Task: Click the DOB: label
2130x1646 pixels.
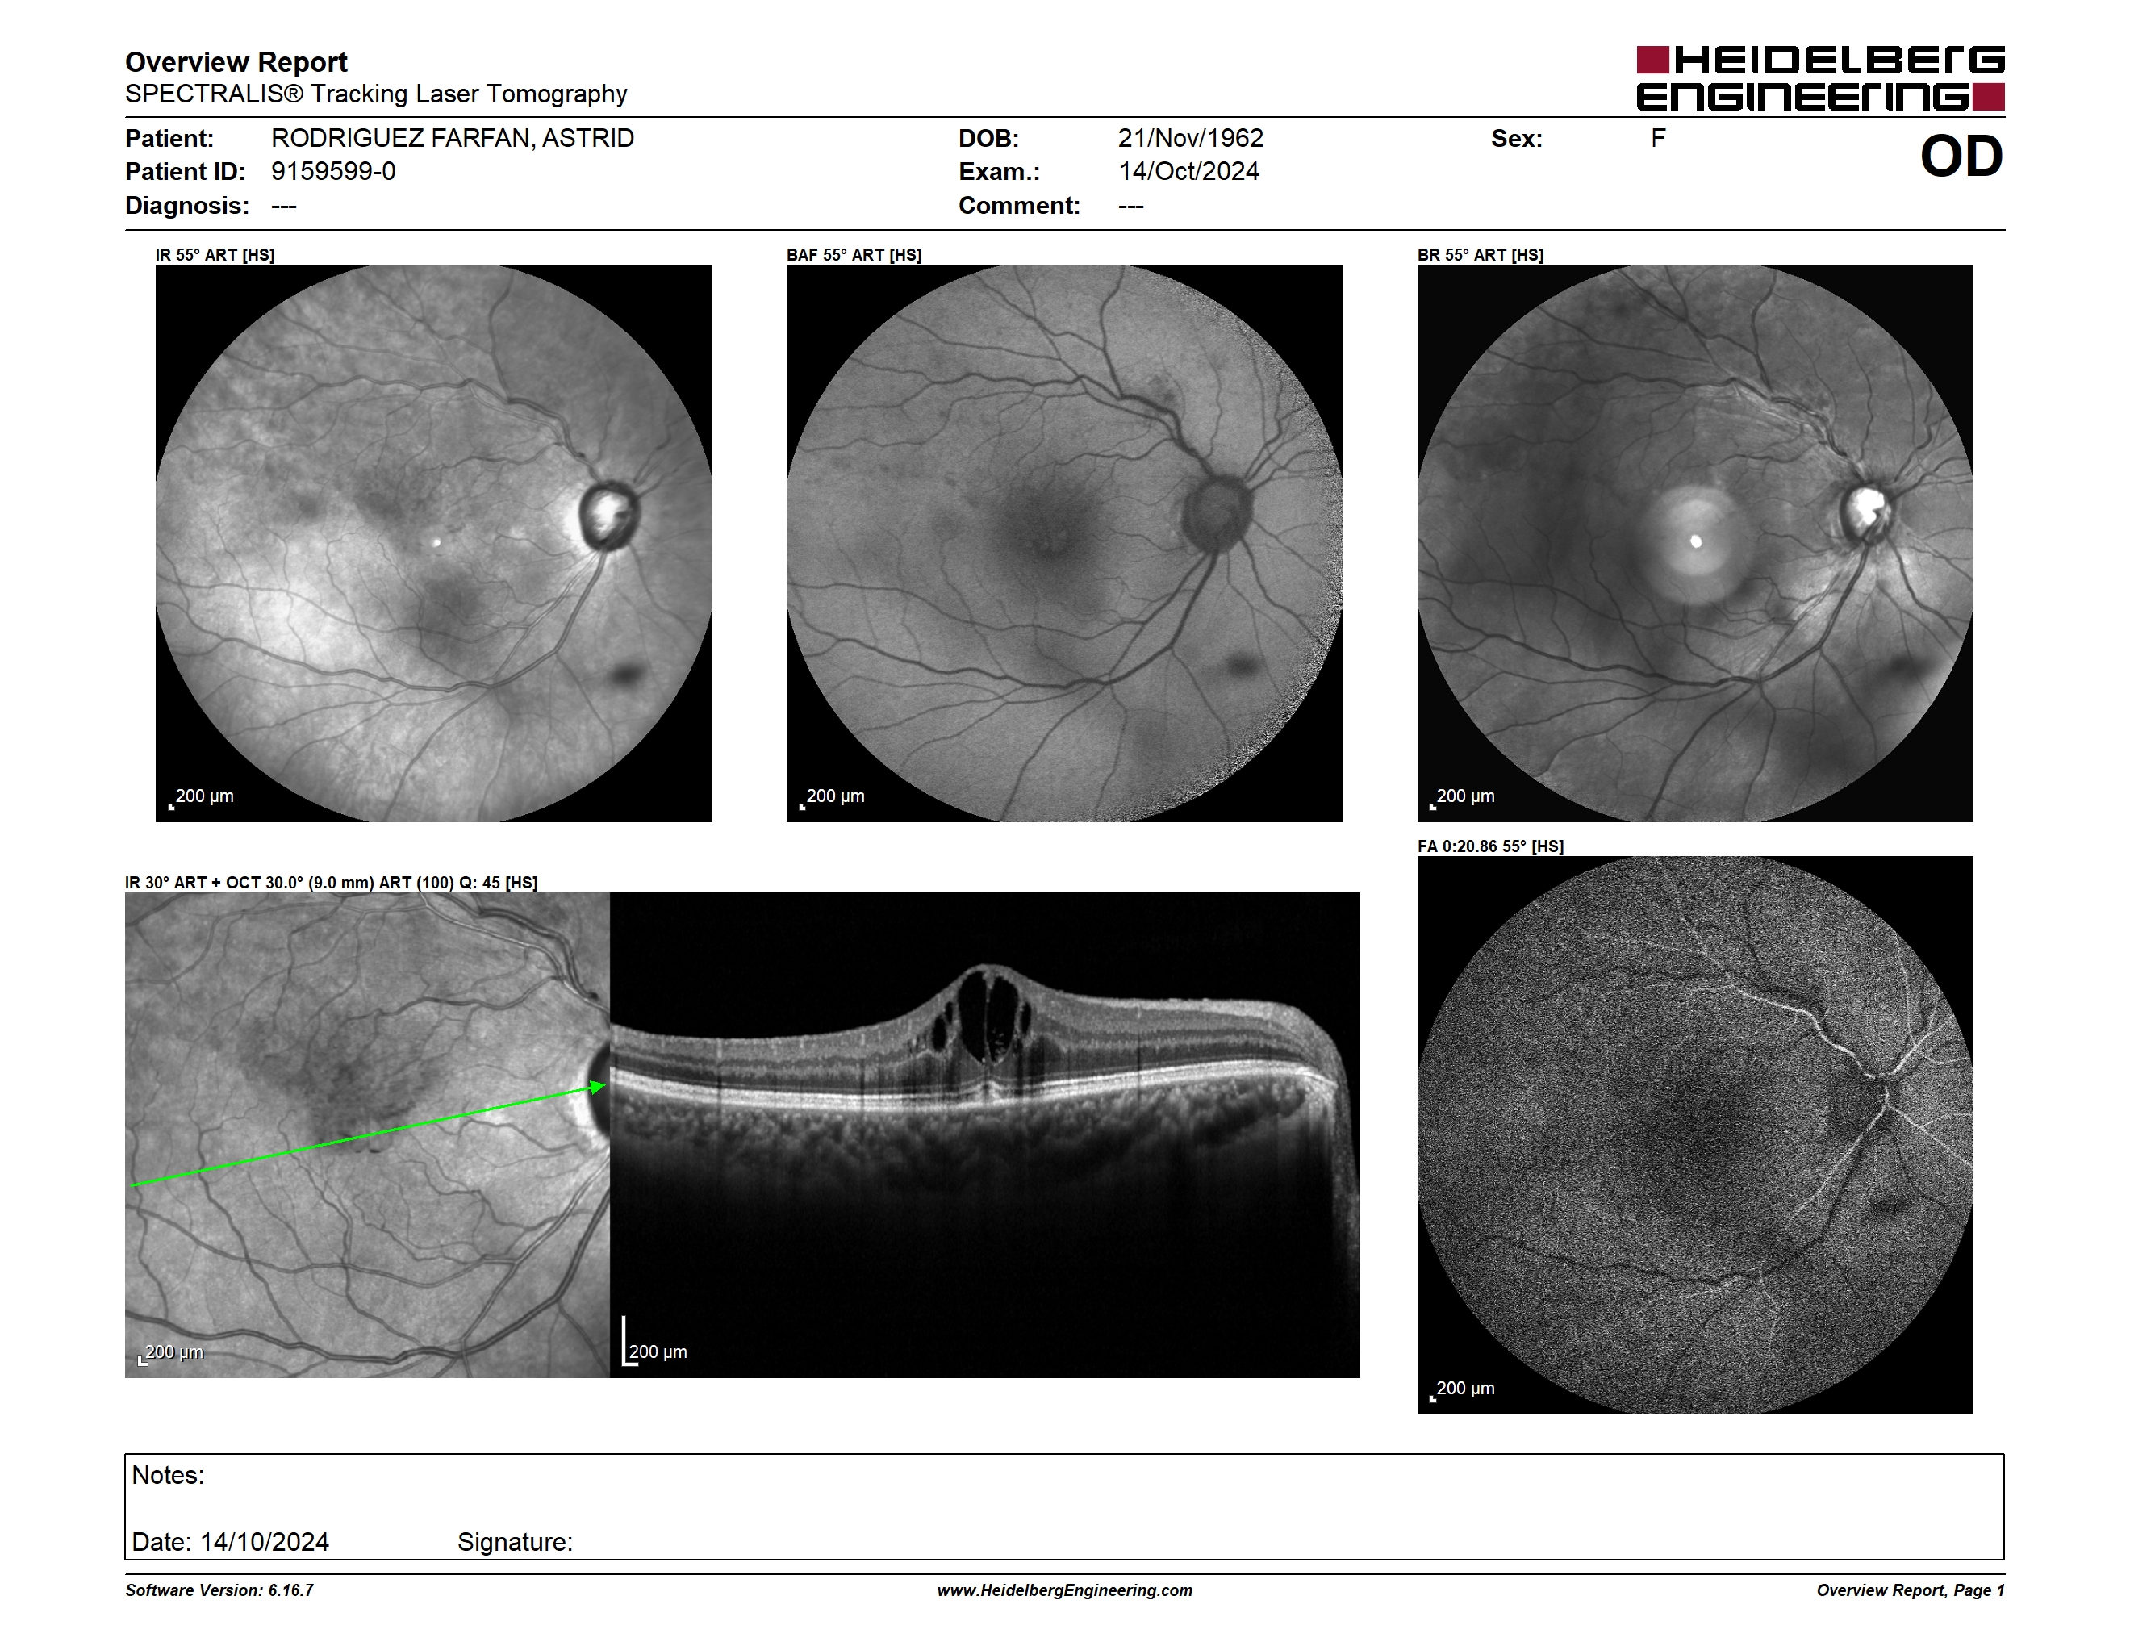Action: click(989, 139)
